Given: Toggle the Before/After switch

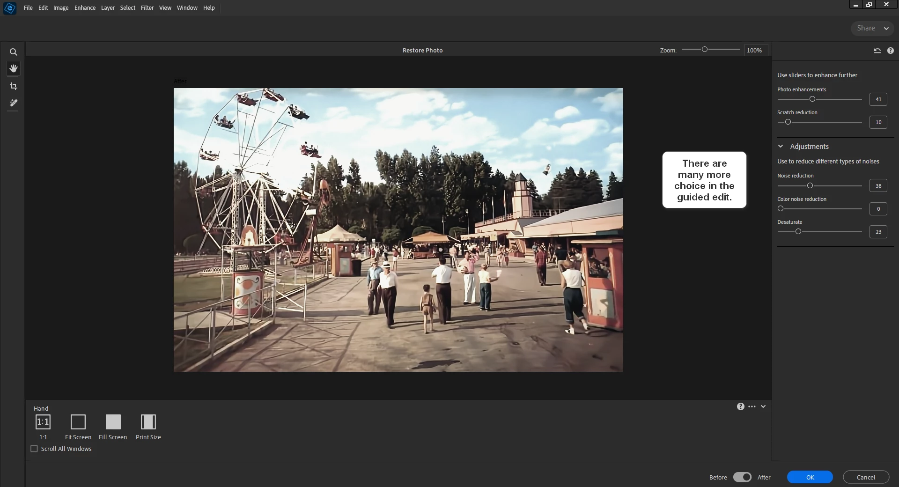Looking at the screenshot, I should pyautogui.click(x=742, y=477).
